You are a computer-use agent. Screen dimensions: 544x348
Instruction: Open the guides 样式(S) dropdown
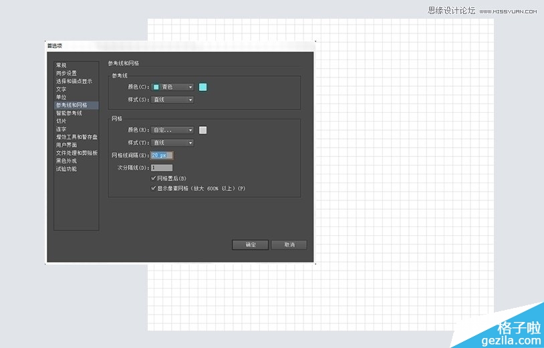(173, 100)
